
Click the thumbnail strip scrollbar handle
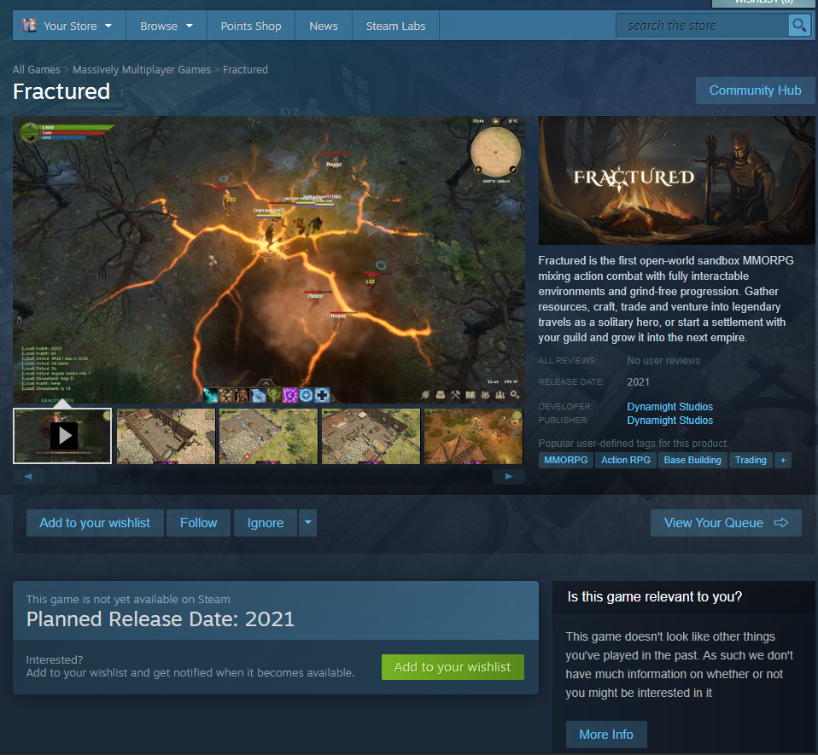tap(70, 477)
